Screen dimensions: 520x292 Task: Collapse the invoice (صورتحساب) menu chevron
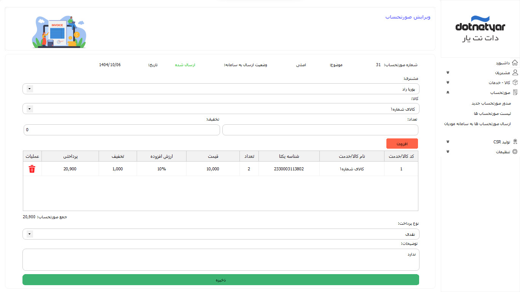(x=448, y=92)
